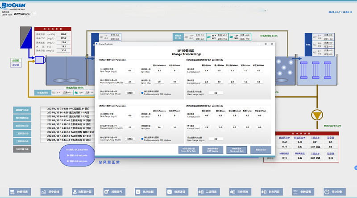The height and width of the screenshot is (198, 357).
Task: Click the 11# recirculation pump icon
Action: pyautogui.click(x=209, y=37)
